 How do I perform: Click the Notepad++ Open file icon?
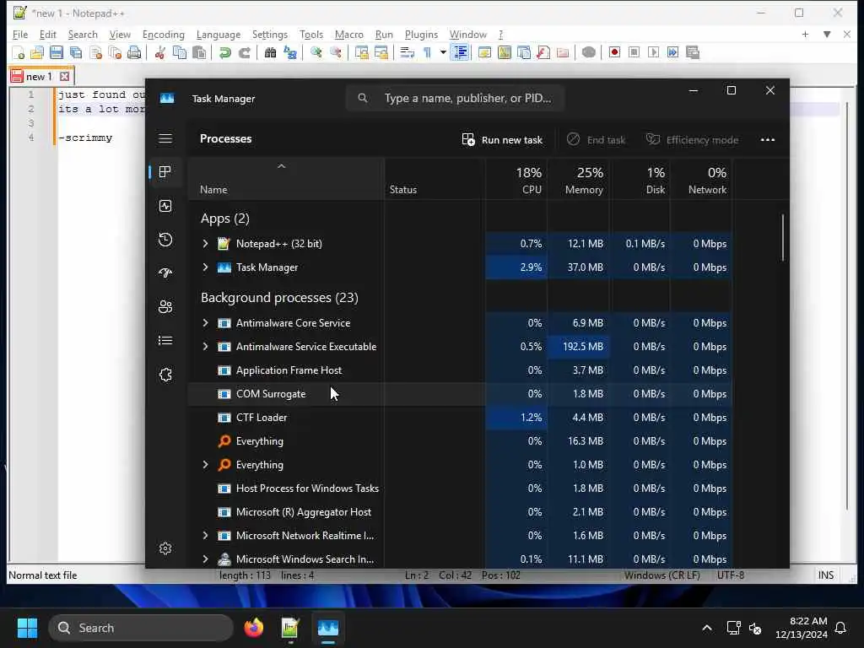click(x=37, y=52)
